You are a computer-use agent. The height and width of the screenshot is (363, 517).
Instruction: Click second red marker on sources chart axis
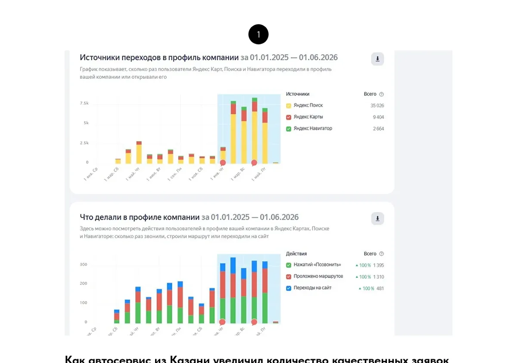(254, 163)
